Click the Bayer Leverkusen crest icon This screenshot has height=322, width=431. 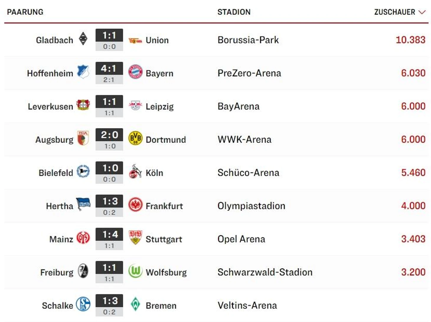click(83, 105)
